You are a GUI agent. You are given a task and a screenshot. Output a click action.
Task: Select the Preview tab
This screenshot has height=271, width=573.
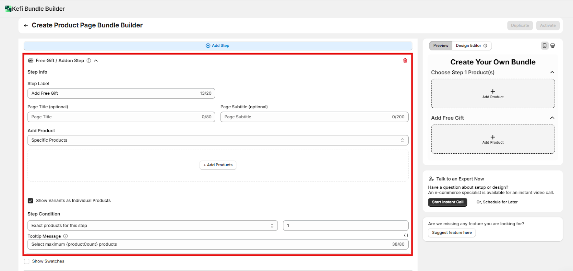(x=440, y=46)
